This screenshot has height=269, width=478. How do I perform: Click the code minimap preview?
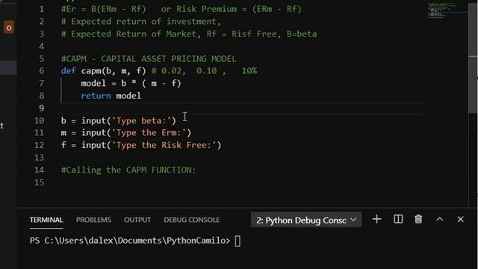click(x=441, y=10)
